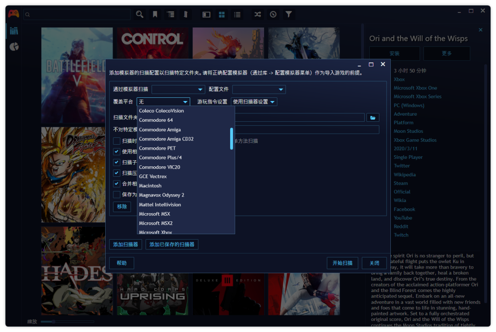Collapse the 覆盖平台 dropdown showing 无
This screenshot has height=332, width=496.
163,102
